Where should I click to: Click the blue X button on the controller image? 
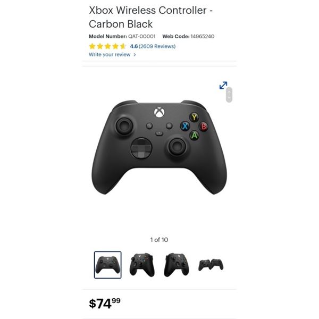click(185, 126)
